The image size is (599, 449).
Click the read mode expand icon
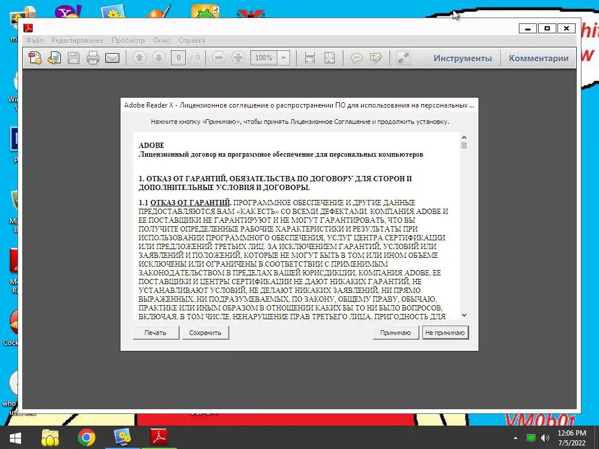tap(404, 58)
